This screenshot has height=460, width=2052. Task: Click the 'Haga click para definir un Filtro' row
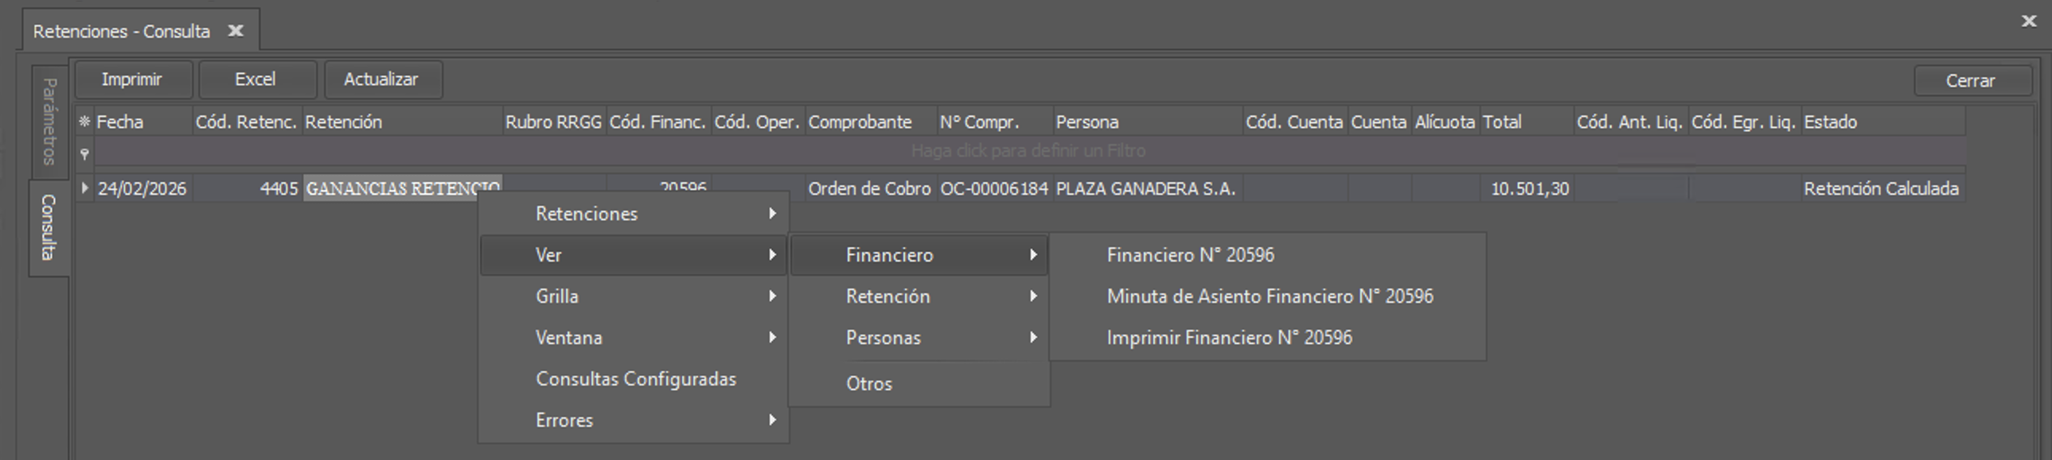coord(1029,150)
